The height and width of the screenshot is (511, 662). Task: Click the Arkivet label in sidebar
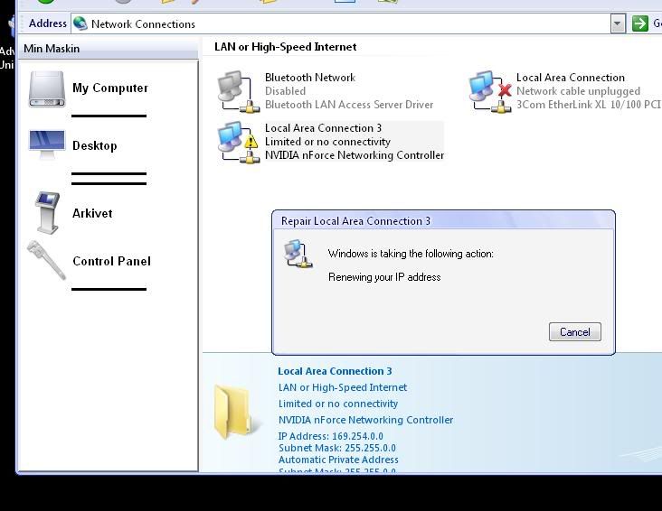pyautogui.click(x=92, y=213)
